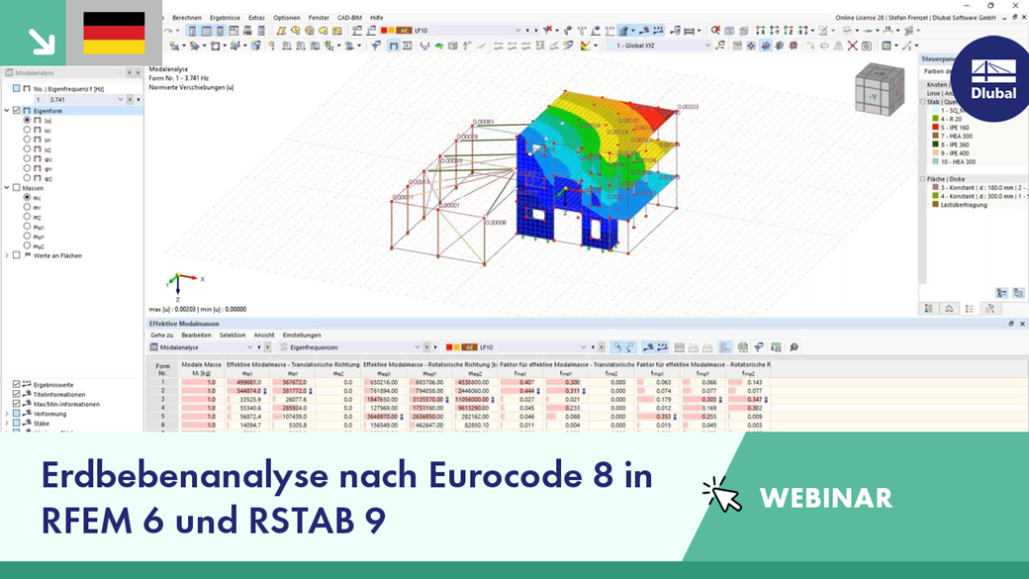
Task: Toggle the Max/Min-Informationen checkbox
Action: pyautogui.click(x=17, y=404)
